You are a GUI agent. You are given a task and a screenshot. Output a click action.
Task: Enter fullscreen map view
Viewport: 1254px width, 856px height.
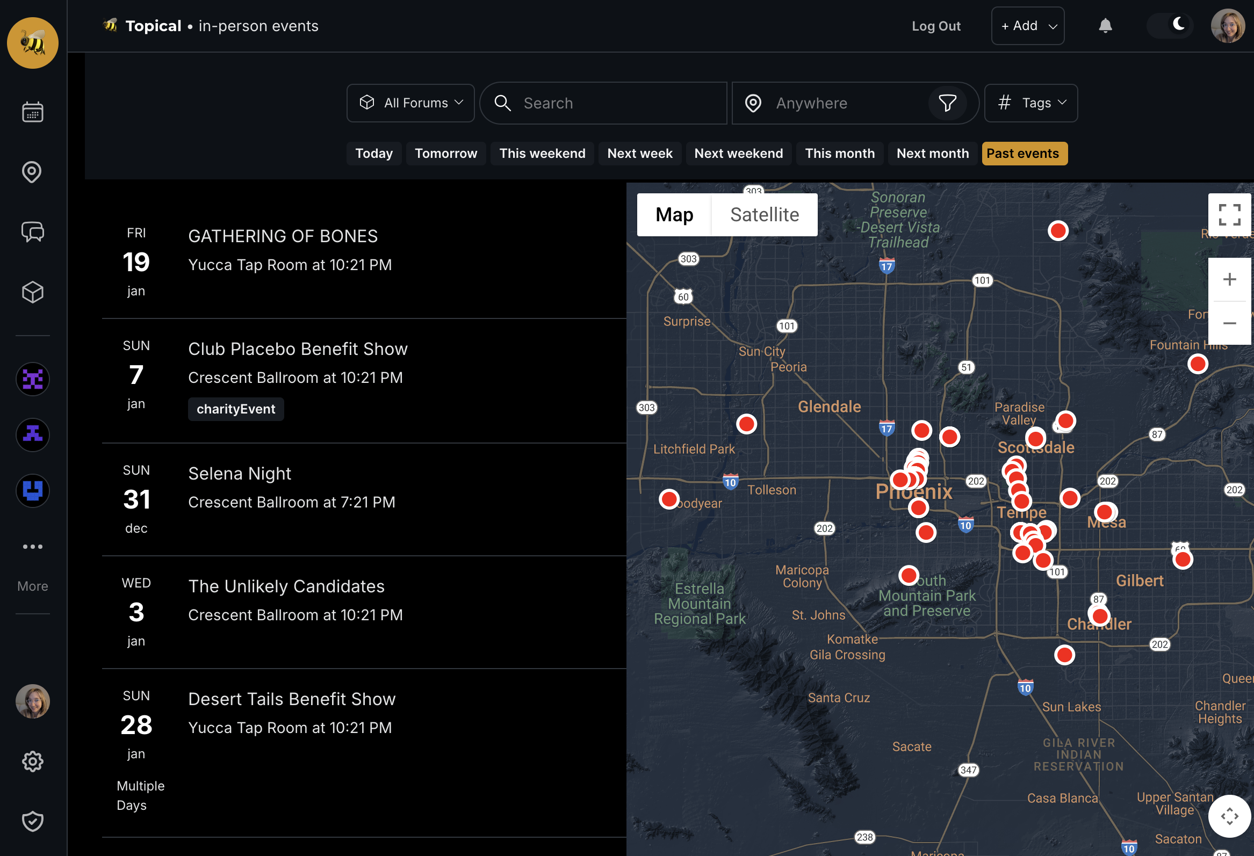[1229, 215]
